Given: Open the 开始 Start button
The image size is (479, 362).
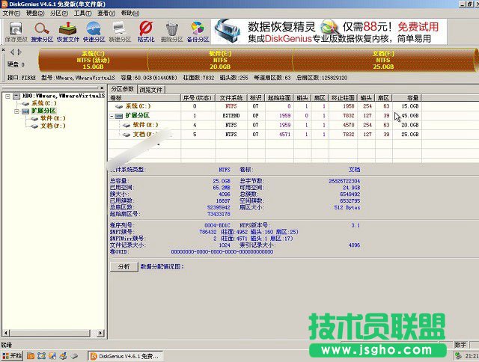Looking at the screenshot, I should 12,356.
